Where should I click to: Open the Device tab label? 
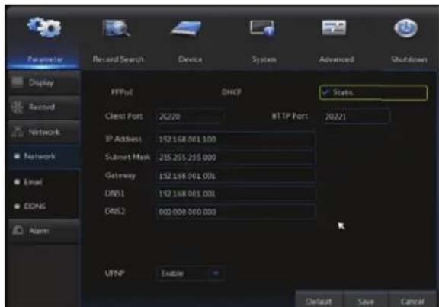(x=190, y=59)
